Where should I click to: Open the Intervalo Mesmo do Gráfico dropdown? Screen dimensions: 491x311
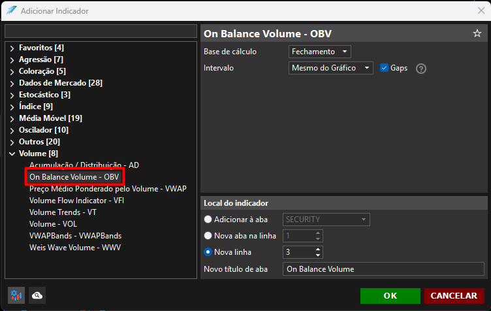(330, 68)
